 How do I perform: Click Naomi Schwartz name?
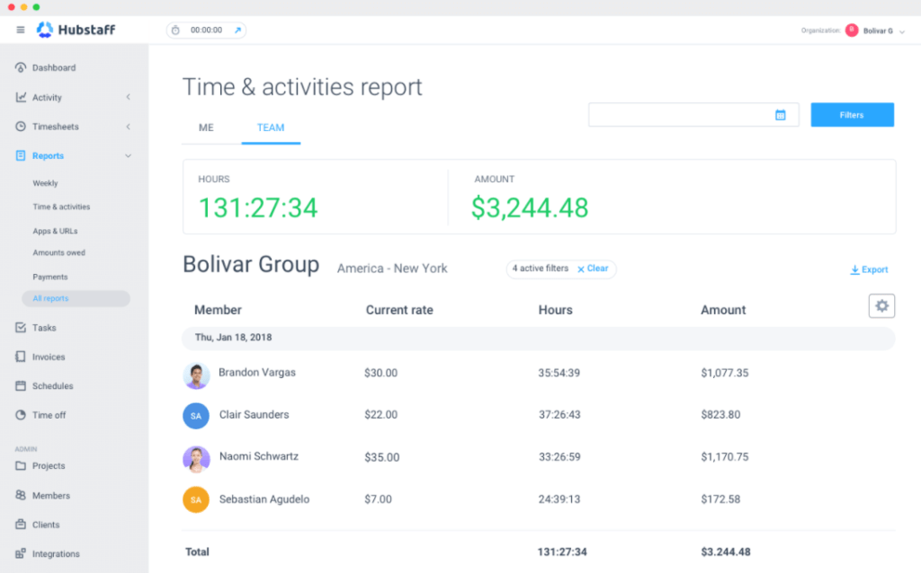pos(259,456)
